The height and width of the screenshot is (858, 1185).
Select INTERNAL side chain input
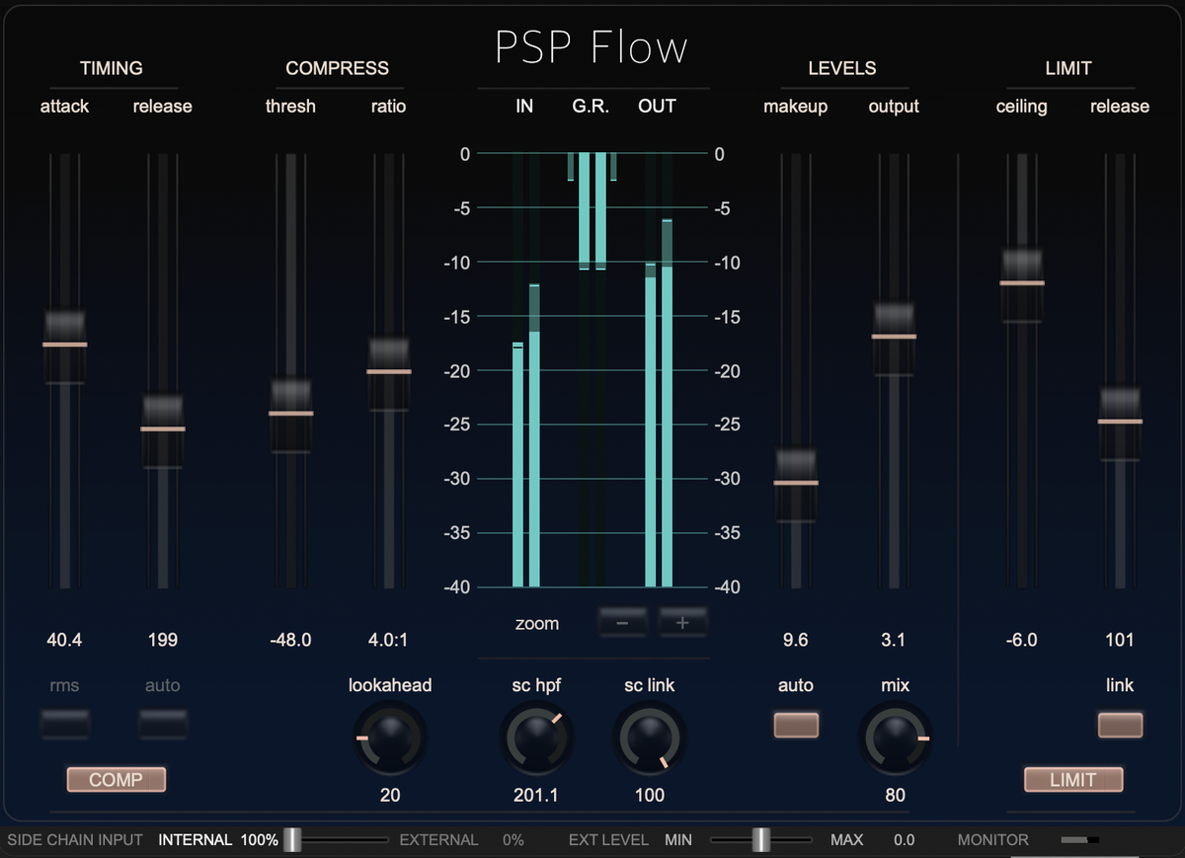pyautogui.click(x=195, y=839)
